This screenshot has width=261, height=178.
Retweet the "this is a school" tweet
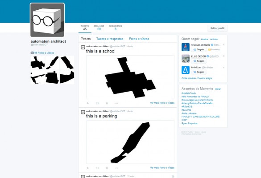point(97,103)
